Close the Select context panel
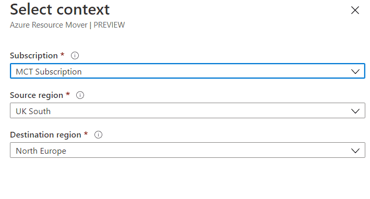Viewport: 370px width, 199px height. [355, 10]
